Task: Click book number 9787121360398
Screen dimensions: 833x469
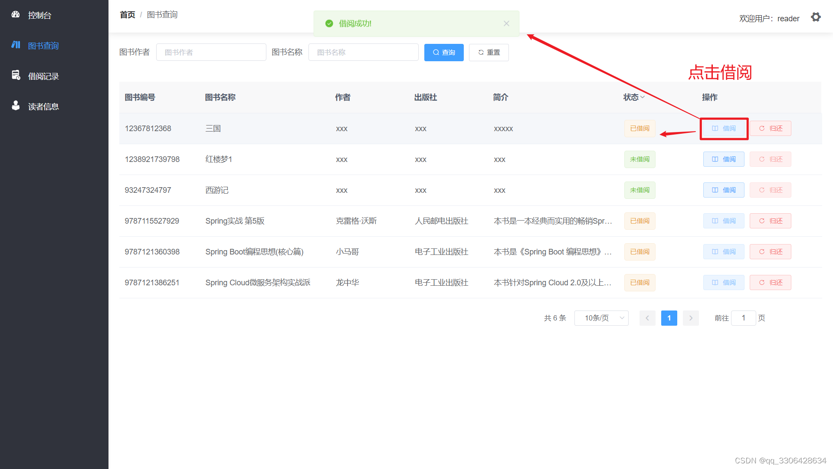Action: click(152, 252)
